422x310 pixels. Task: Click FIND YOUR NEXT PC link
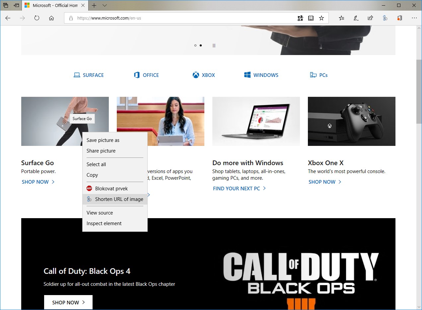pyautogui.click(x=240, y=188)
